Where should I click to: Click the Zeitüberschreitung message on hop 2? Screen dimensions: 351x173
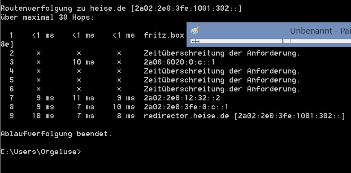click(222, 53)
